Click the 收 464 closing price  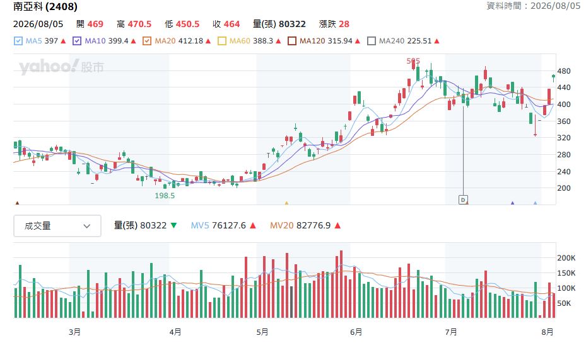coord(226,25)
